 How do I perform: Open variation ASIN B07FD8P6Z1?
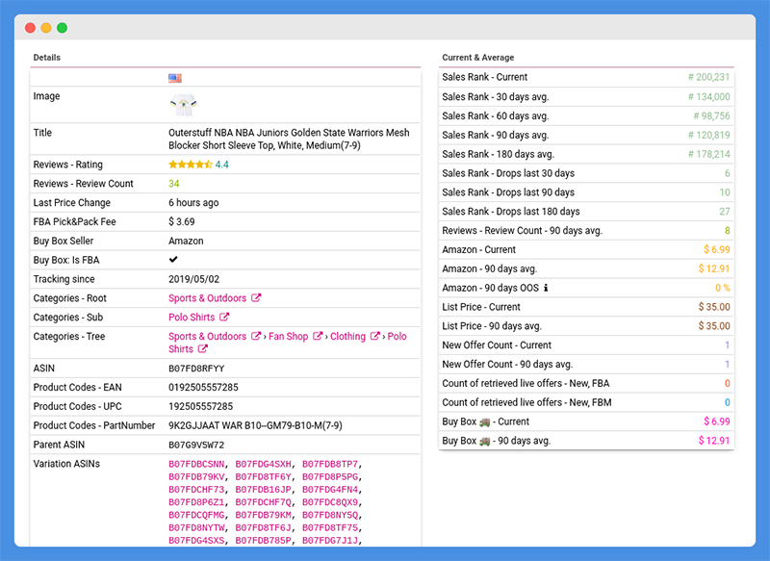(196, 502)
